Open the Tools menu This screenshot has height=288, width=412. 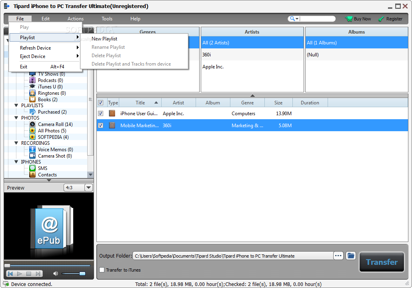(107, 19)
